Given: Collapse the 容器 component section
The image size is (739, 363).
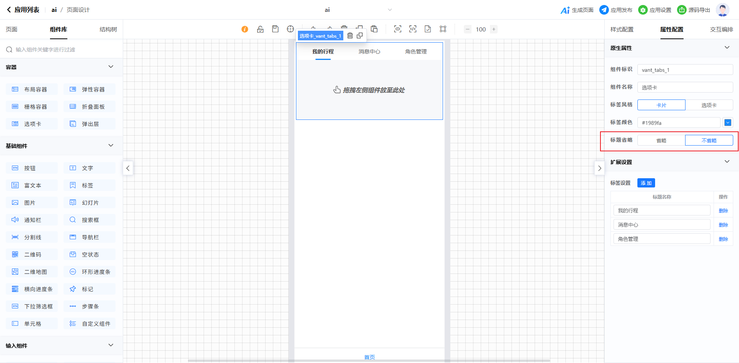Looking at the screenshot, I should coord(111,67).
